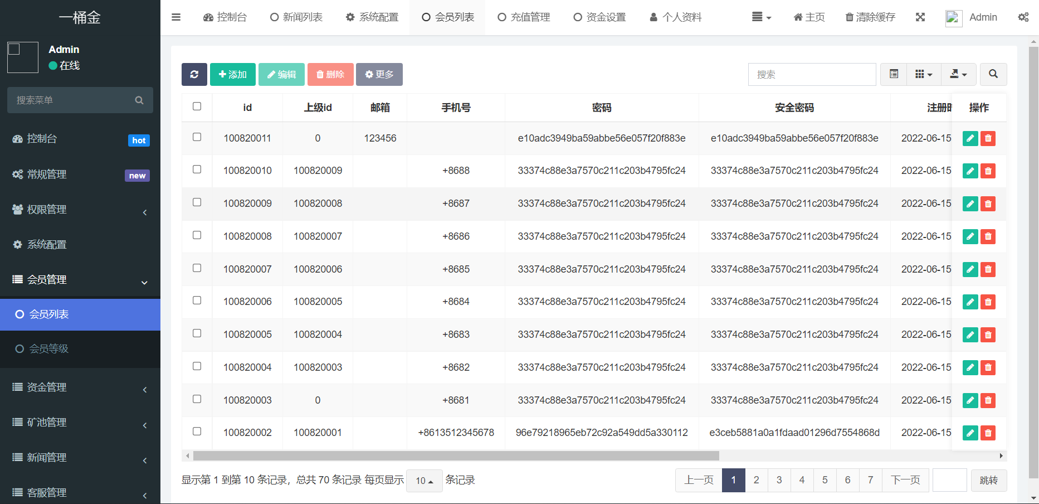Open the page size 10 dropdown

pyautogui.click(x=425, y=481)
